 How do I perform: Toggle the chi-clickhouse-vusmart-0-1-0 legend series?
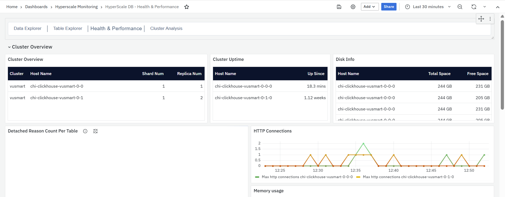pyautogui.click(x=408, y=177)
